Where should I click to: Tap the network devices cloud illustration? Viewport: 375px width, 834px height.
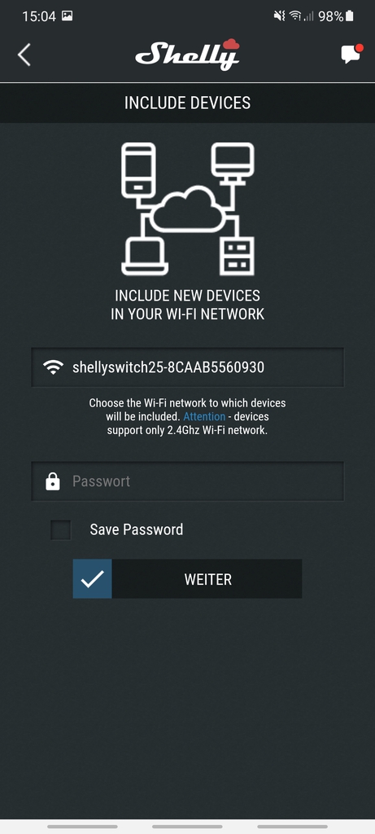pyautogui.click(x=187, y=208)
